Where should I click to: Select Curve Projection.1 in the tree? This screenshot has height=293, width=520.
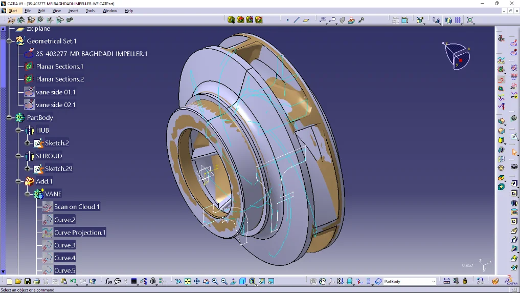[80, 233]
